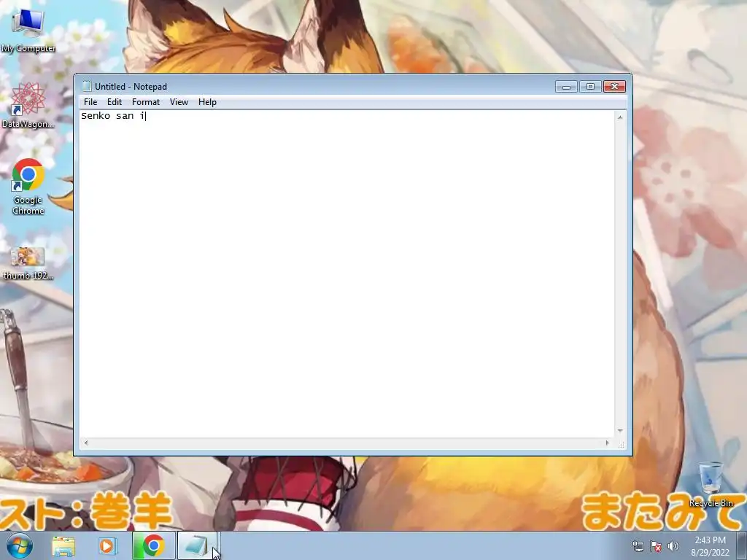Image resolution: width=747 pixels, height=560 pixels.
Task: Click the Untitled - Notepad title text
Action: click(131, 87)
